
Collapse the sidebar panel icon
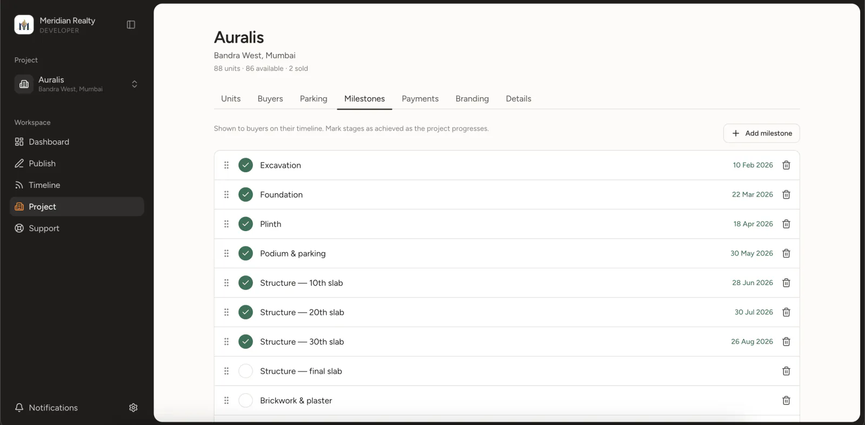click(x=131, y=25)
